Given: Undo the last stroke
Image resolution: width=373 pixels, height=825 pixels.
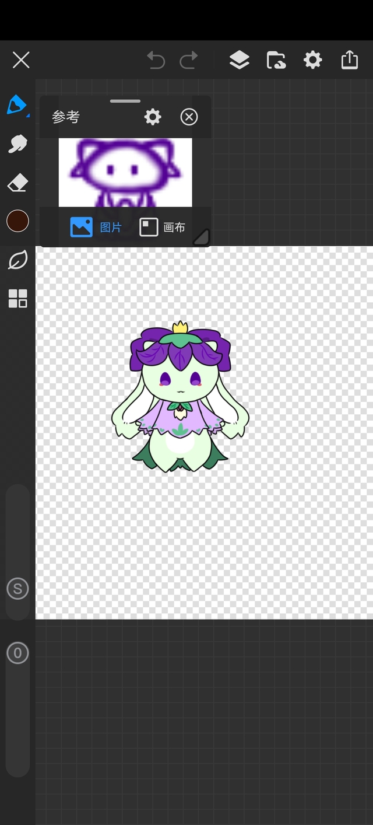Looking at the screenshot, I should pos(156,60).
